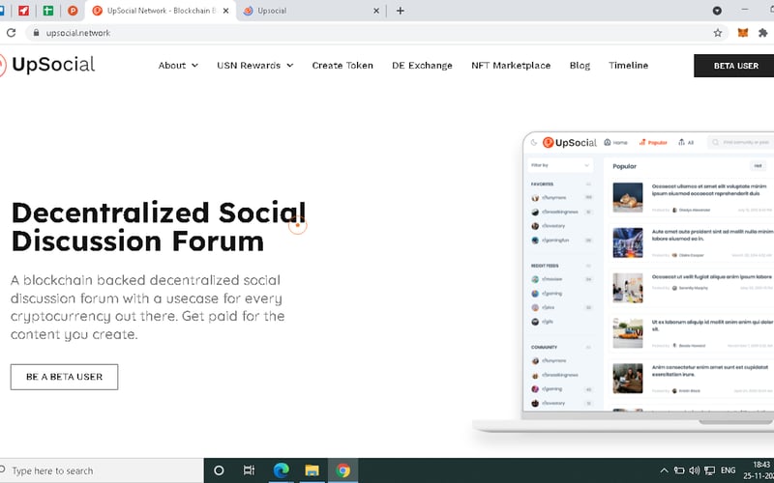Open a new tab with the plus button

tap(401, 11)
